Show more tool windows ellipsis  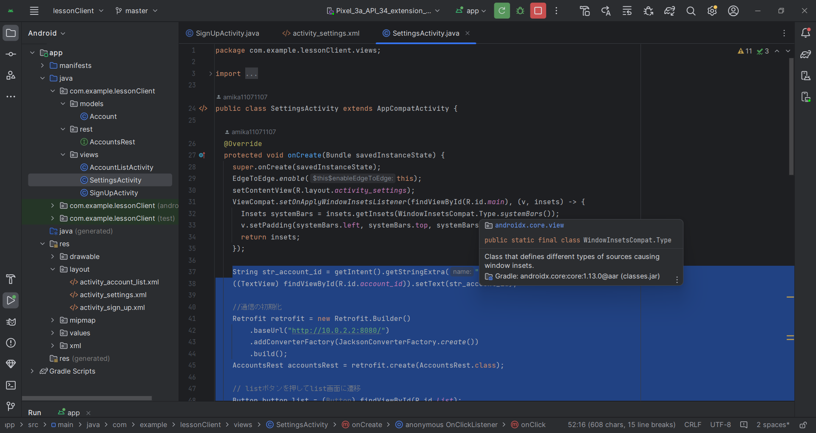pos(11,97)
